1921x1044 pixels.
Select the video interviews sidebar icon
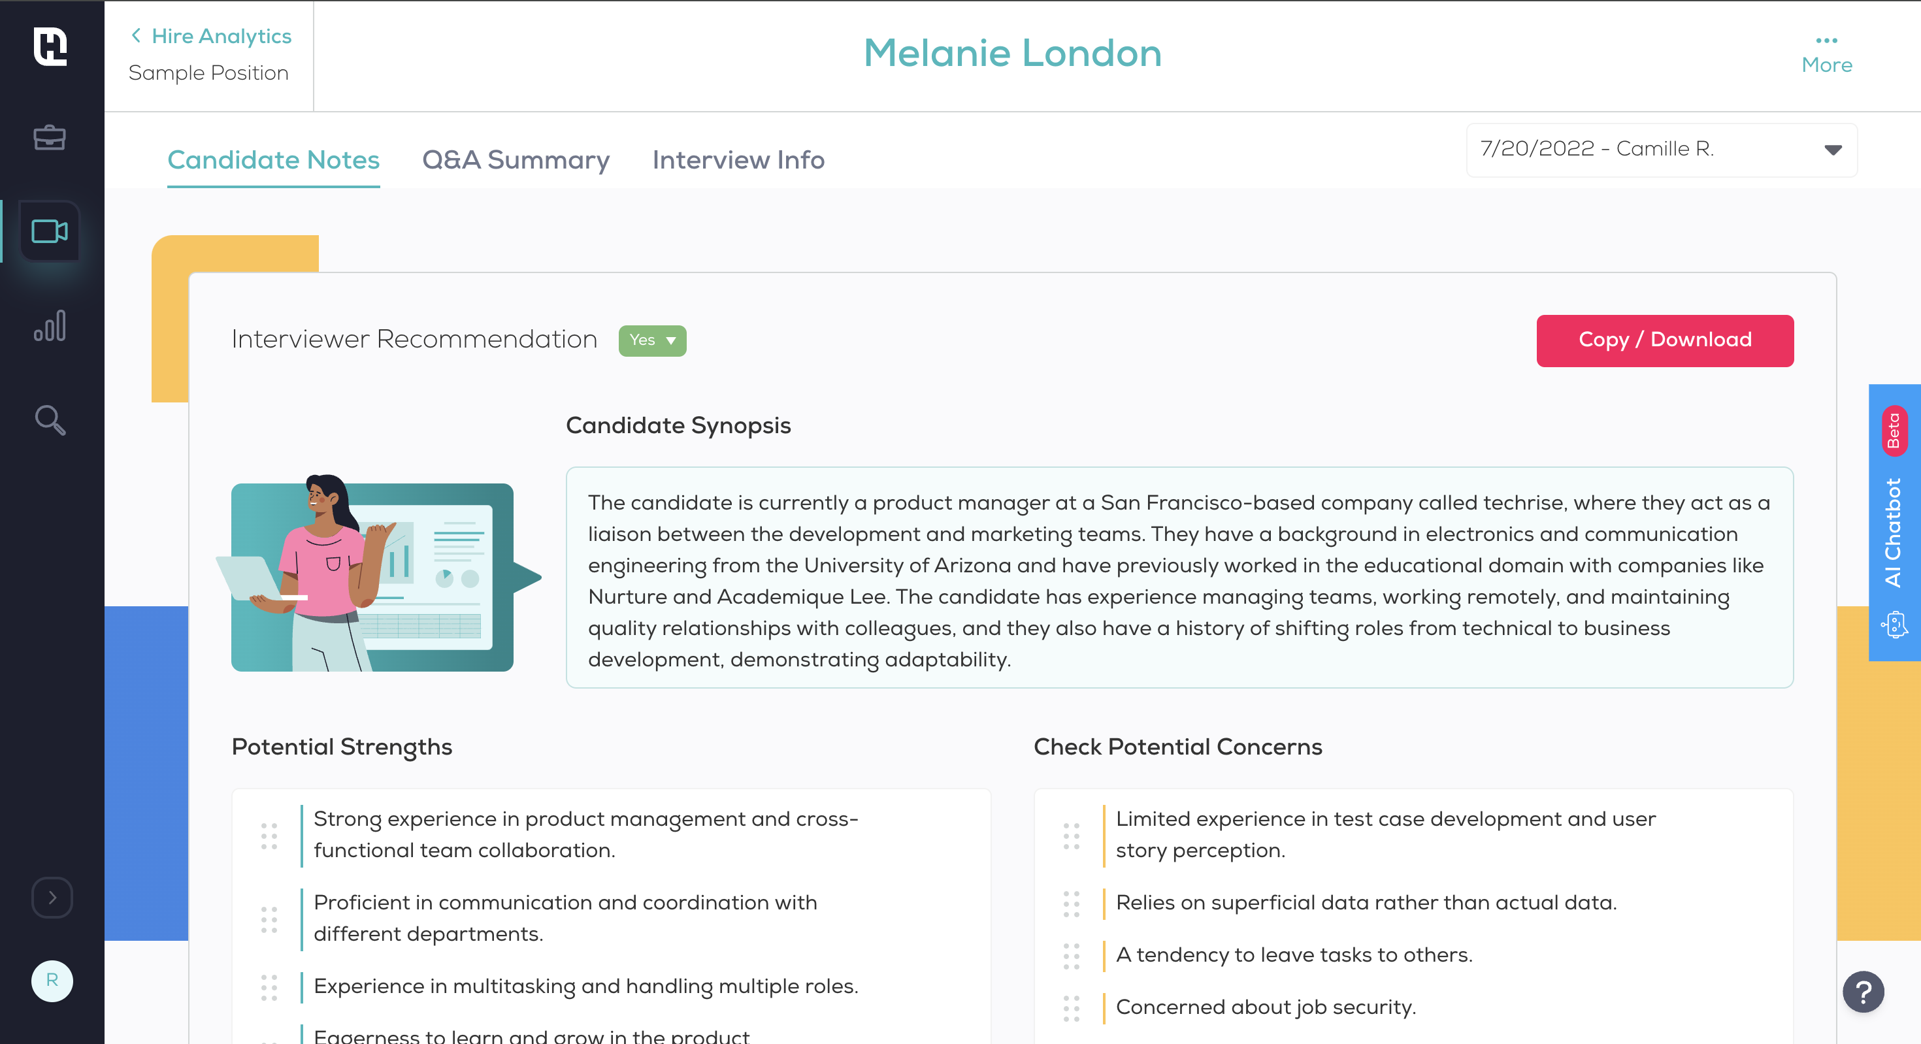point(50,231)
